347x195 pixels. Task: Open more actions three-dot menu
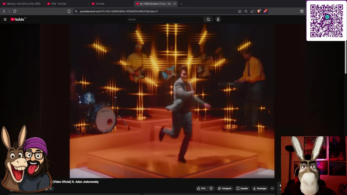point(272,188)
